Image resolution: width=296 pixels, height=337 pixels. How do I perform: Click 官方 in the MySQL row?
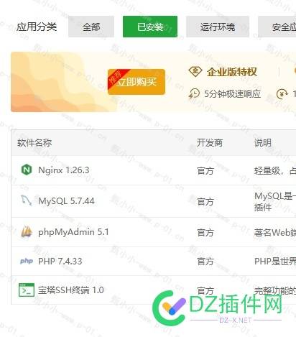coord(205,202)
